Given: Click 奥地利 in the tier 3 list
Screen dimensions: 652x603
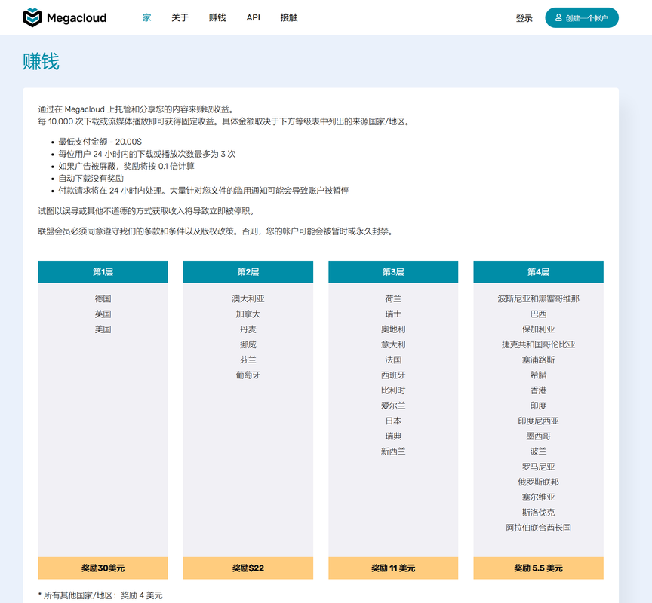Looking at the screenshot, I should (x=393, y=329).
